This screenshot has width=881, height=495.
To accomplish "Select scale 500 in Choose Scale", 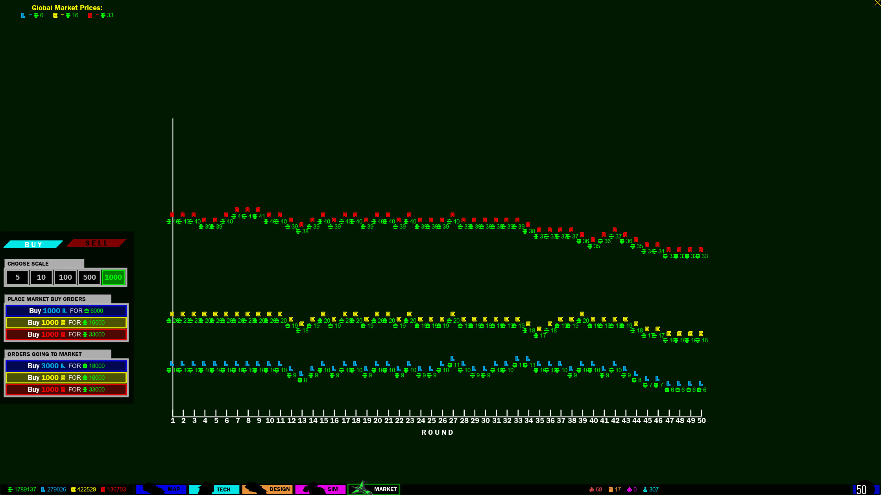I will point(89,277).
